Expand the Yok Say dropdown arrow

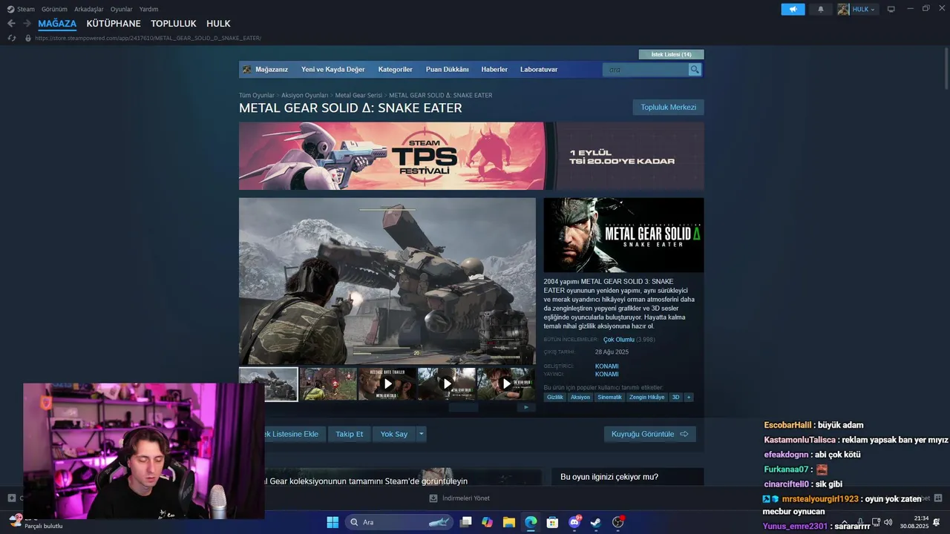click(422, 434)
